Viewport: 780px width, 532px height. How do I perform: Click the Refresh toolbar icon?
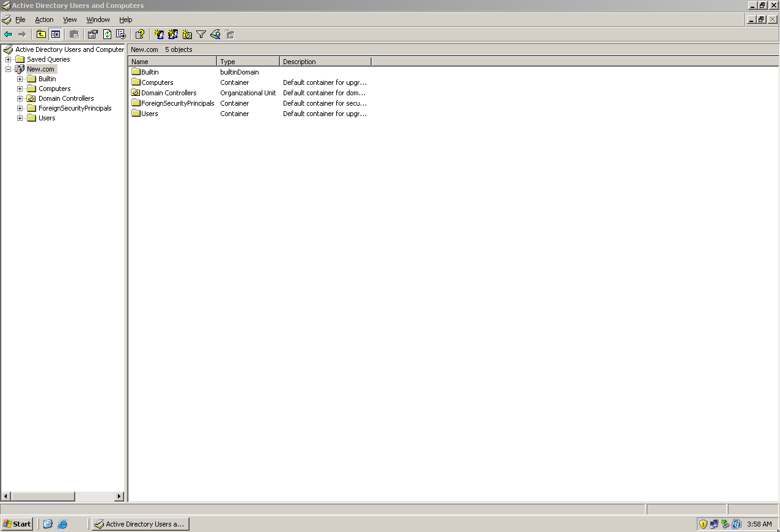107,34
